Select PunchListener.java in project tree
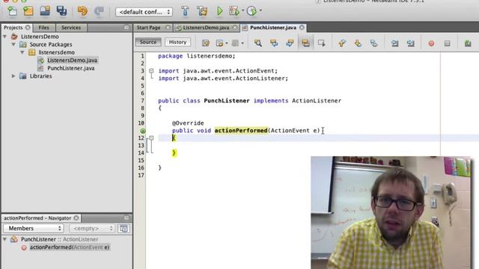The image size is (479, 269). [x=71, y=68]
